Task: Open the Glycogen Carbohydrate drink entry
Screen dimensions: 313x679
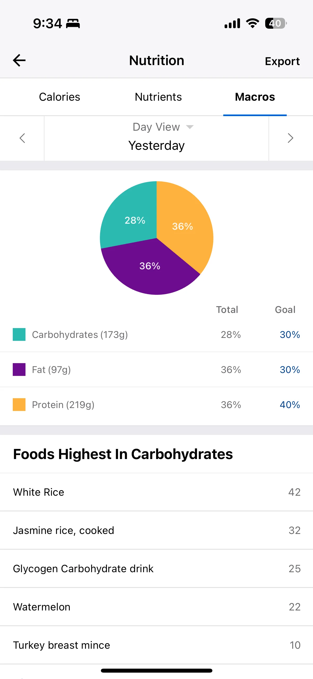Action: coord(156,569)
